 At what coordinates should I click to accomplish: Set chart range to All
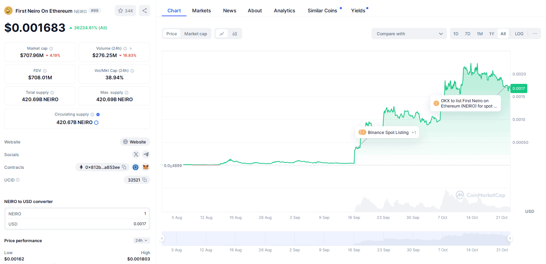pos(503,34)
